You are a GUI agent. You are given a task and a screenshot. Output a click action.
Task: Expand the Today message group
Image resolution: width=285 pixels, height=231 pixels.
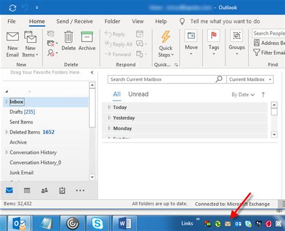(109, 107)
